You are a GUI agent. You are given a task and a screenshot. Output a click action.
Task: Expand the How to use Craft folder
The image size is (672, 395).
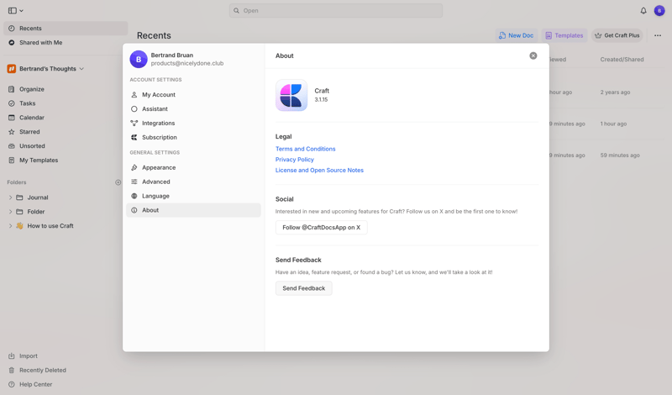click(x=11, y=226)
